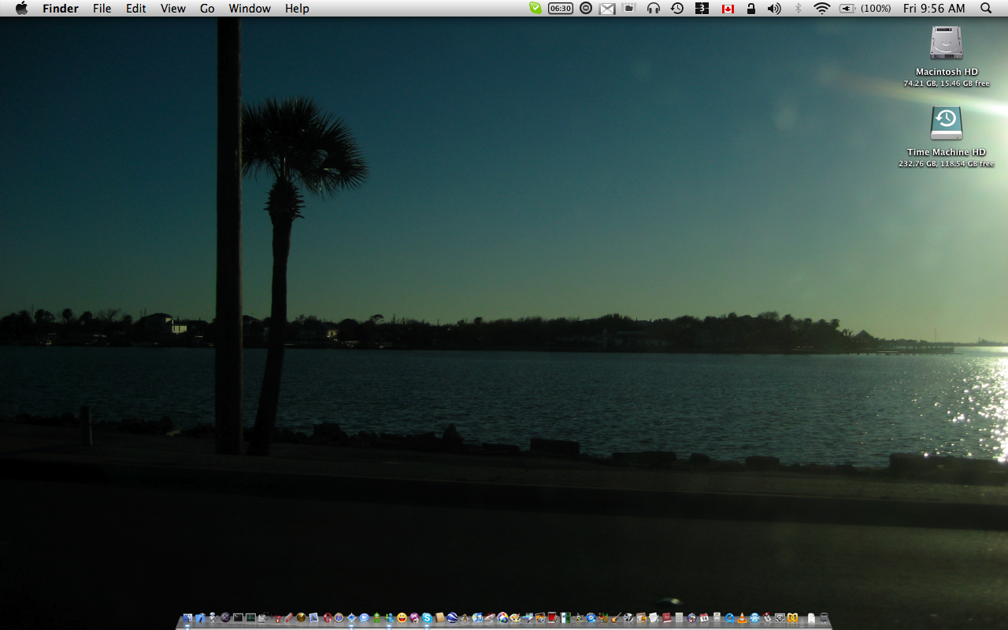This screenshot has width=1008, height=630.
Task: Open Dictionary from the Dock
Action: coord(667,618)
